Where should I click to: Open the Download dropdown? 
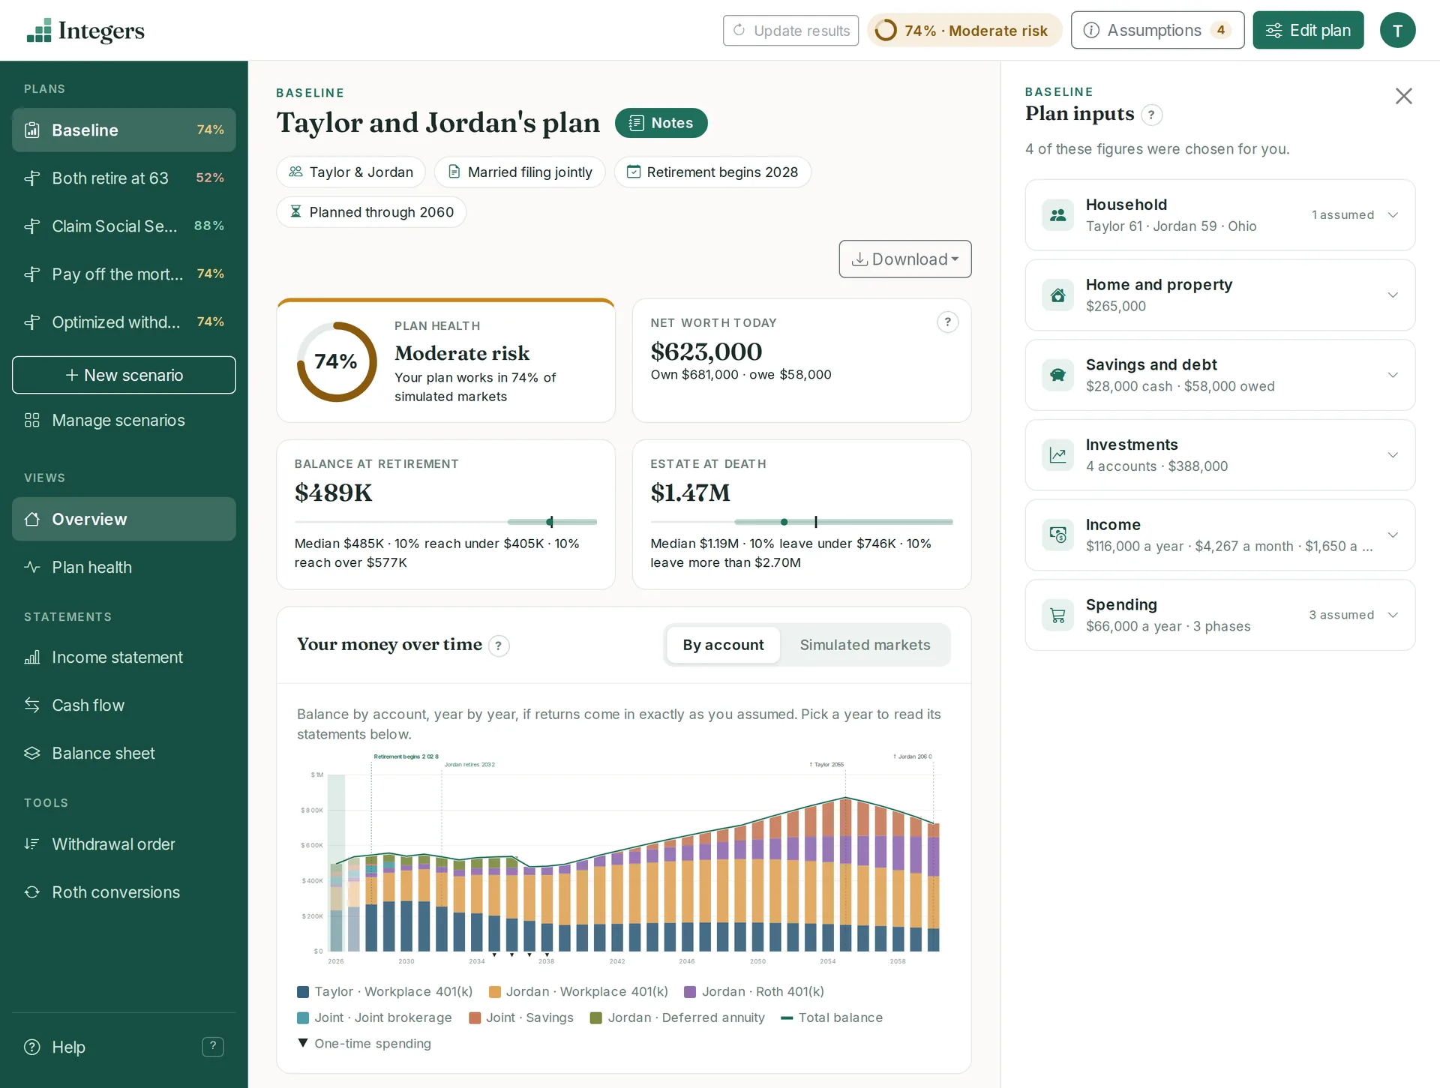[x=904, y=259]
